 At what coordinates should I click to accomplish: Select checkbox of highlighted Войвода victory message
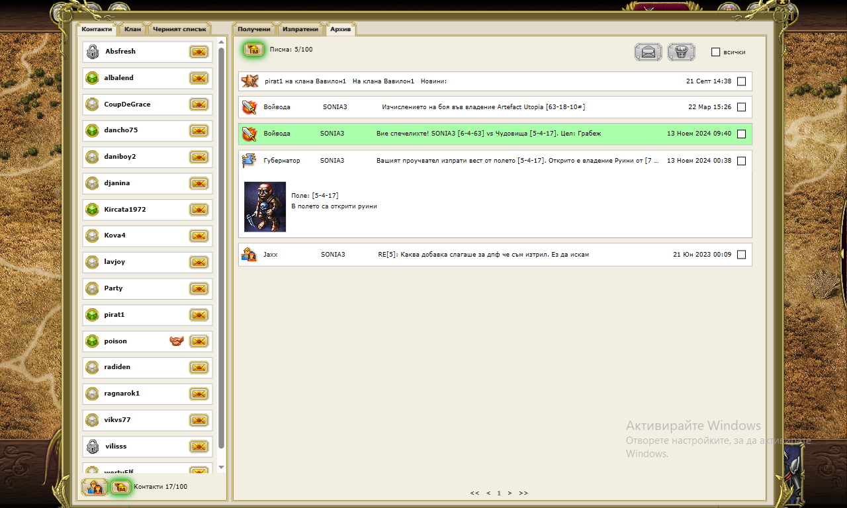click(x=741, y=134)
